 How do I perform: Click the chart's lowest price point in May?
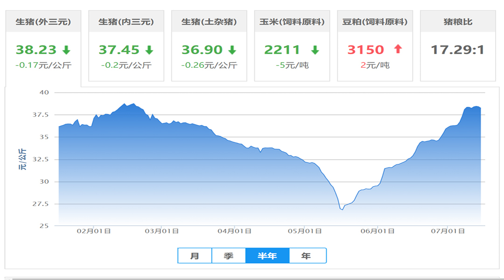343,210
